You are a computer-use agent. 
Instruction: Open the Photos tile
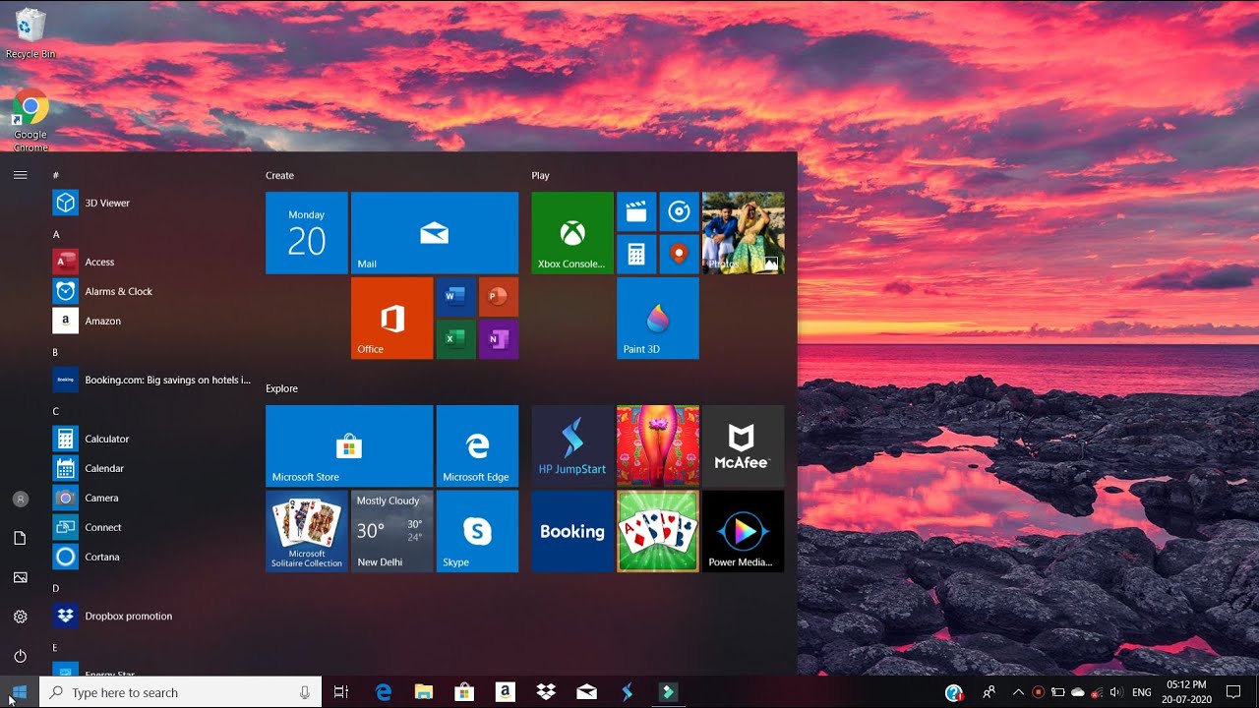coord(744,233)
